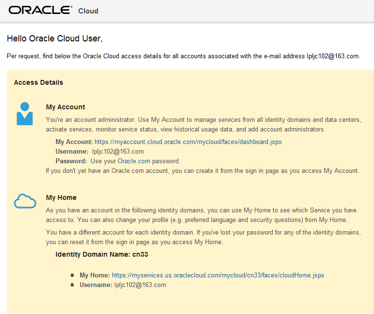This screenshot has height=314, width=374.
Task: Click the bullet before the bottom Username entry
Action: (x=72, y=285)
